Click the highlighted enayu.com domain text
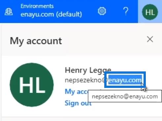This screenshot has width=162, height=121. [x=125, y=80]
